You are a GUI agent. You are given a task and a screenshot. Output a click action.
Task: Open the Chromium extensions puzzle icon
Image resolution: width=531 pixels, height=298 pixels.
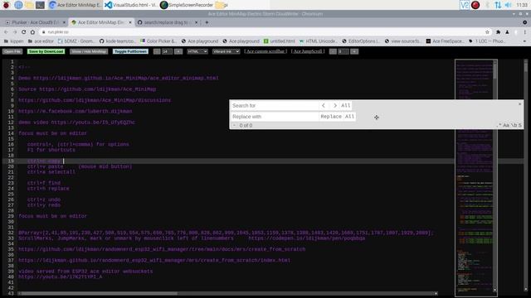(498, 31)
